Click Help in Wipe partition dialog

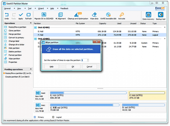pos(52,67)
